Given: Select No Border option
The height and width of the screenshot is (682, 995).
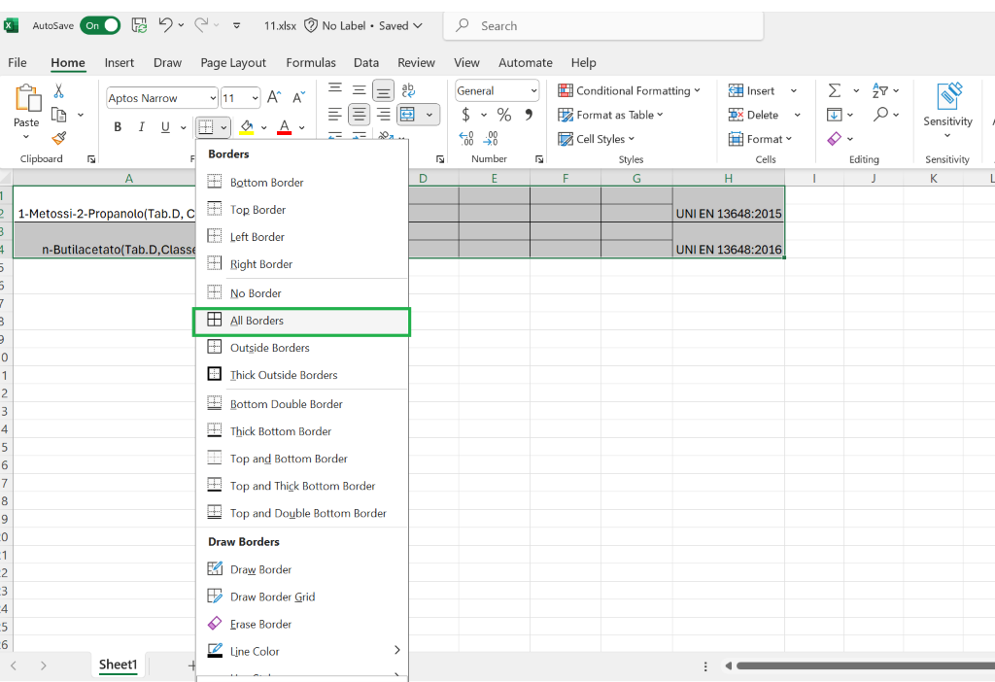Looking at the screenshot, I should 302,293.
